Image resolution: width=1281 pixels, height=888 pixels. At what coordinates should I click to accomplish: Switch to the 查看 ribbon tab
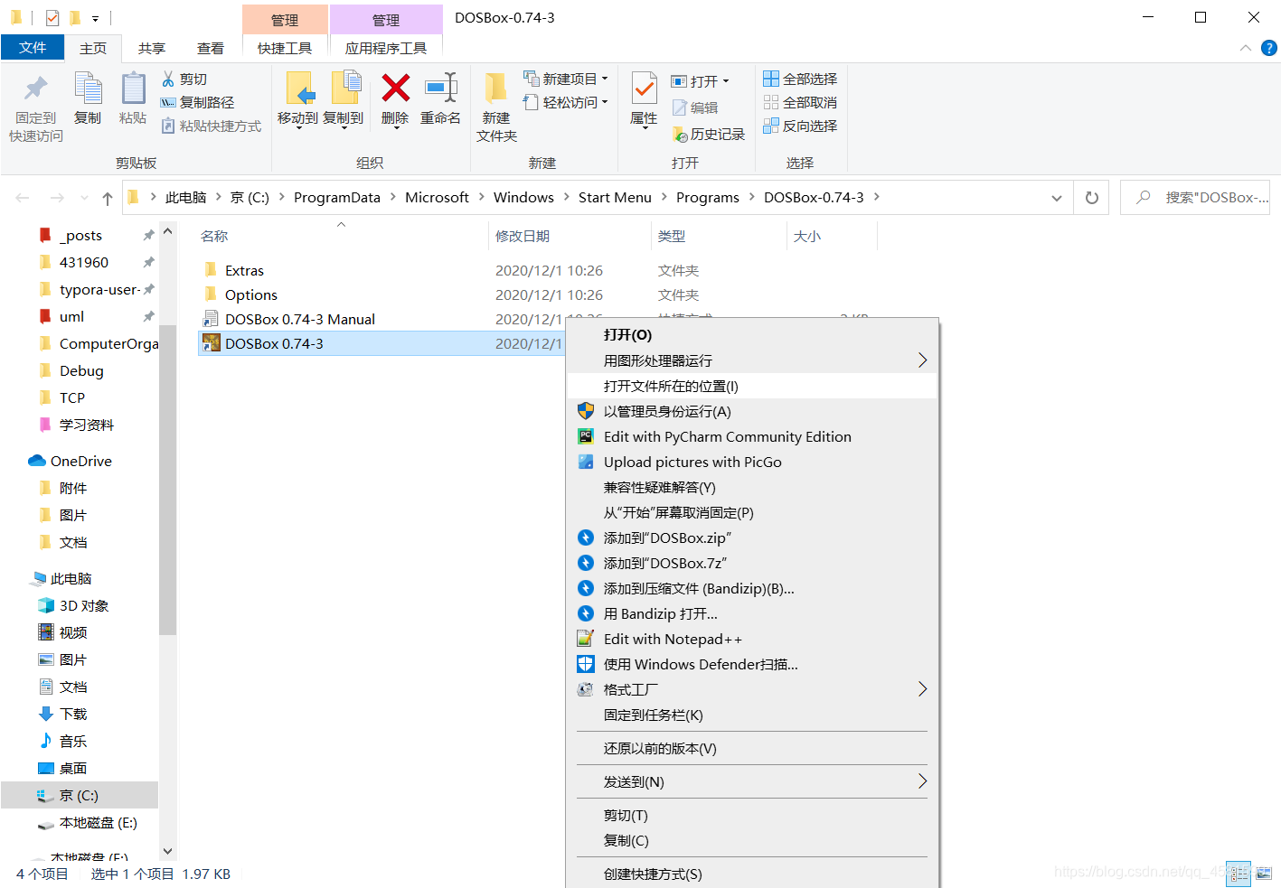click(x=210, y=48)
